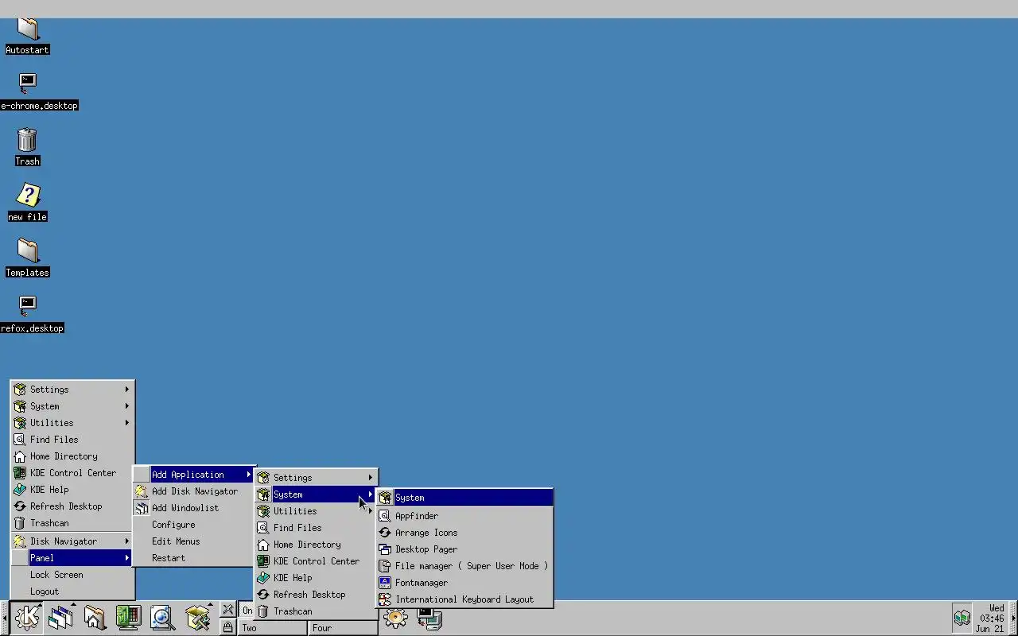The height and width of the screenshot is (636, 1018).
Task: Choose Find Files in the main K menu
Action: 72,440
